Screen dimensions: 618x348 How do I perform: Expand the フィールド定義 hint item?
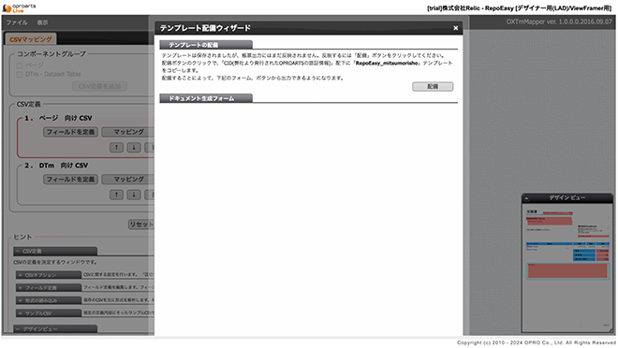49,288
